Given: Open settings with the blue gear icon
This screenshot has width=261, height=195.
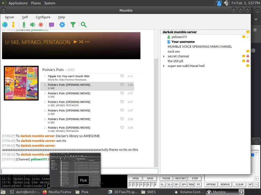Looking at the screenshot, I should (62, 25).
